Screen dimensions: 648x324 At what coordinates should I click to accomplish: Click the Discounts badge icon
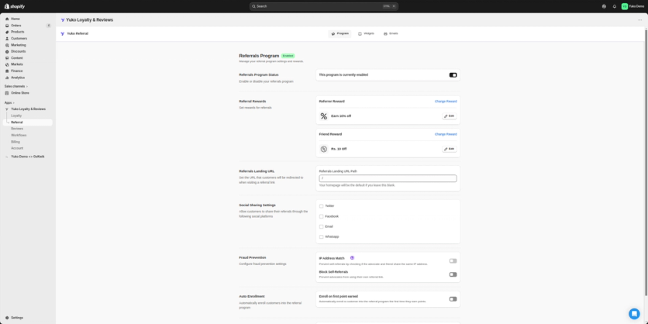[7, 52]
